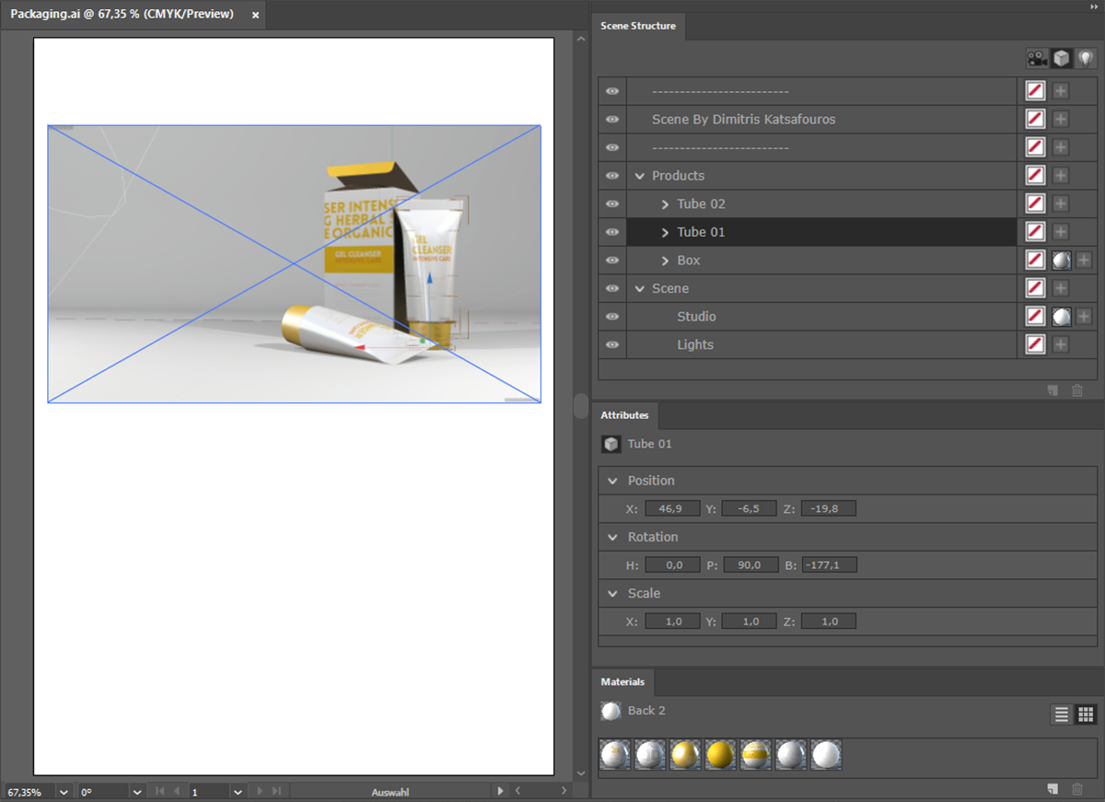Open the zoom level dropdown 67,35%
1105x802 pixels.
(64, 792)
